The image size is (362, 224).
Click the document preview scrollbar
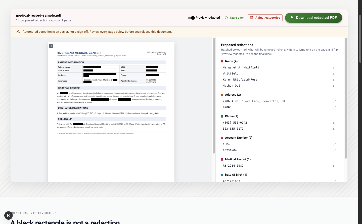point(214,96)
